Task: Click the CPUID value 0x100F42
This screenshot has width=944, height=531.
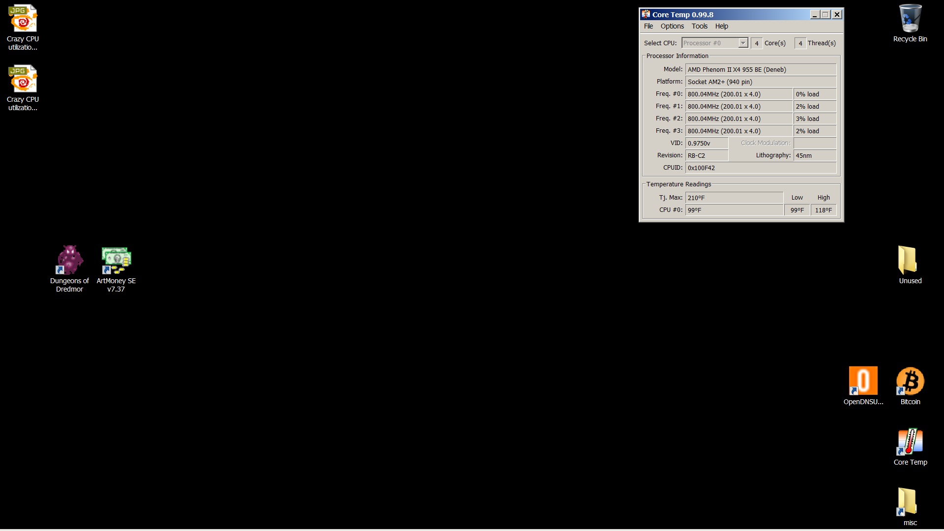Action: tap(761, 168)
